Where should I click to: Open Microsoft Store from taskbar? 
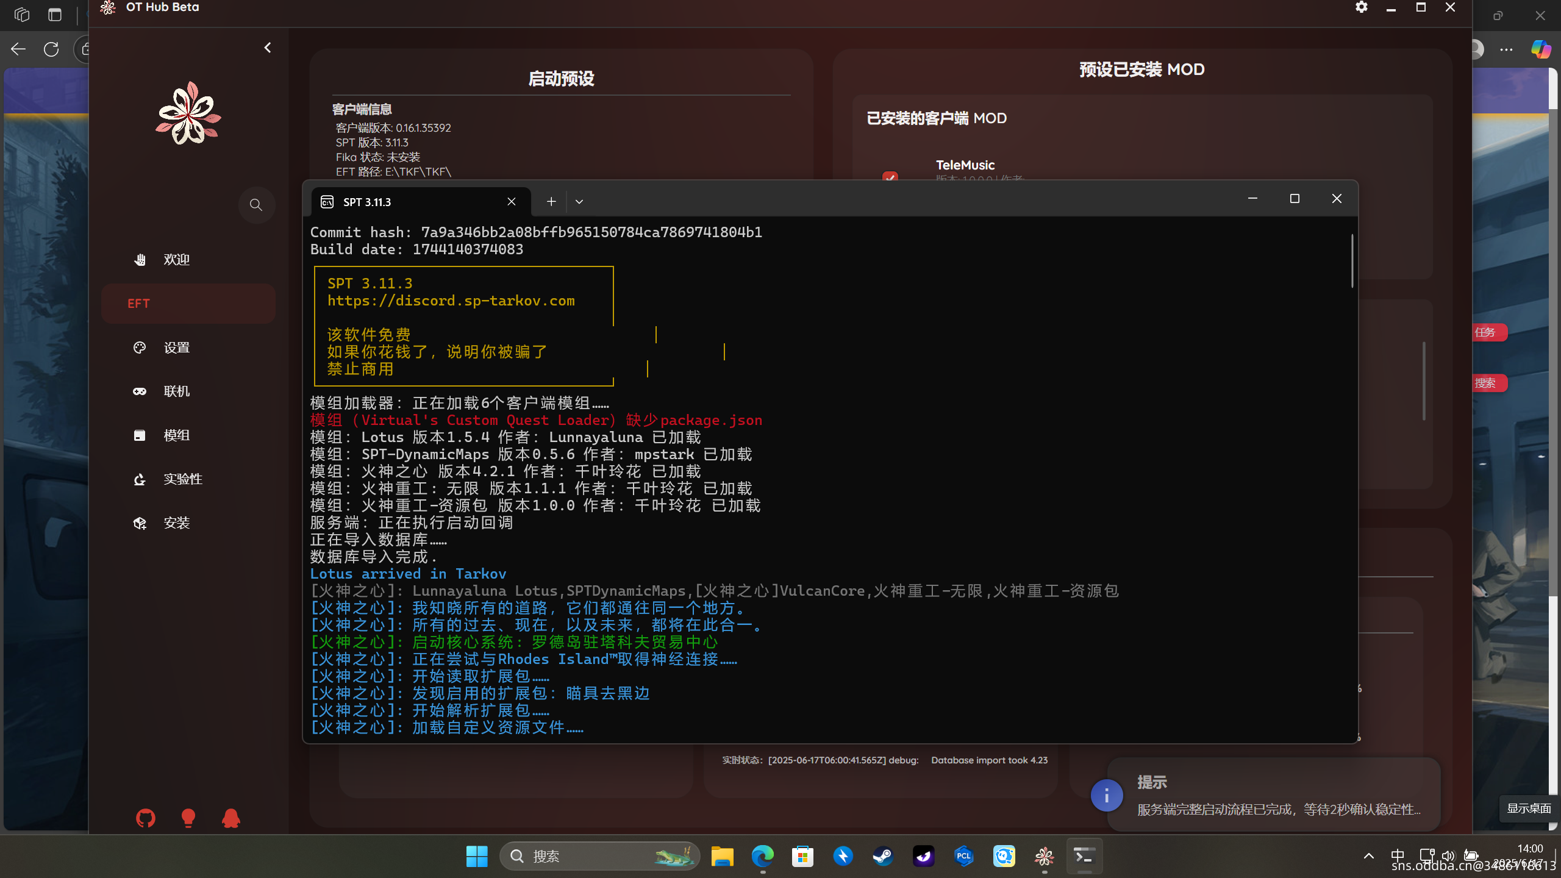[x=802, y=856]
